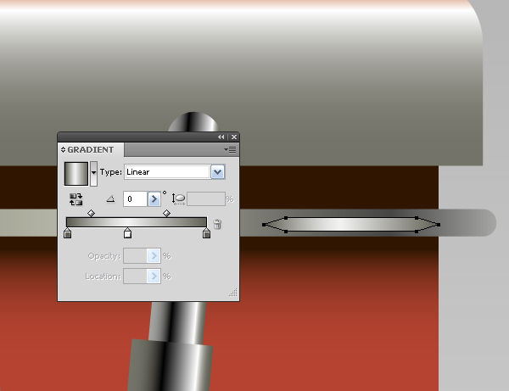Image resolution: width=509 pixels, height=391 pixels.
Task: Click the Location value field
Action: (135, 276)
